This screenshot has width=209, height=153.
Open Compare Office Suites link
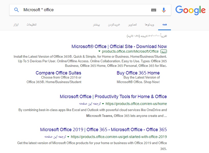58,73
